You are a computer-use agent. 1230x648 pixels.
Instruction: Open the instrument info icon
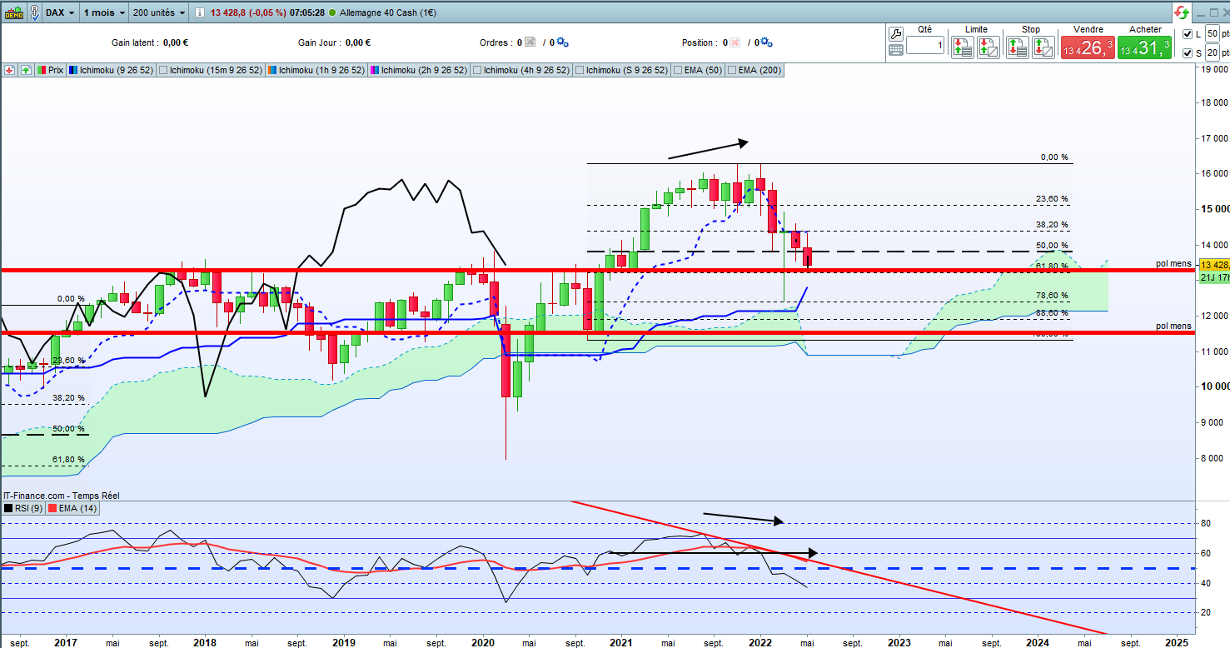pyautogui.click(x=200, y=13)
